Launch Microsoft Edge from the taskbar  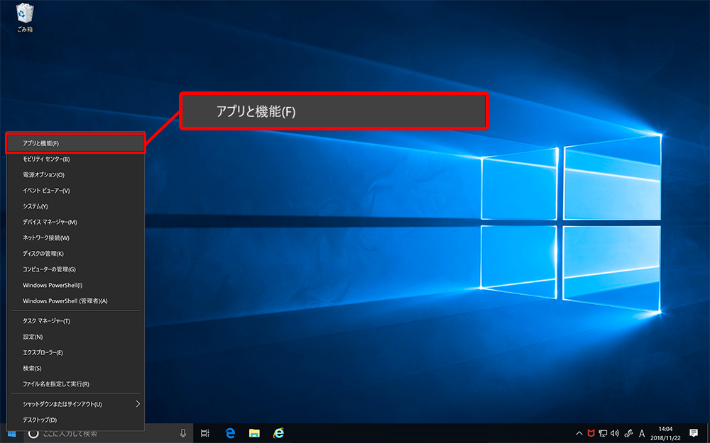coord(231,434)
